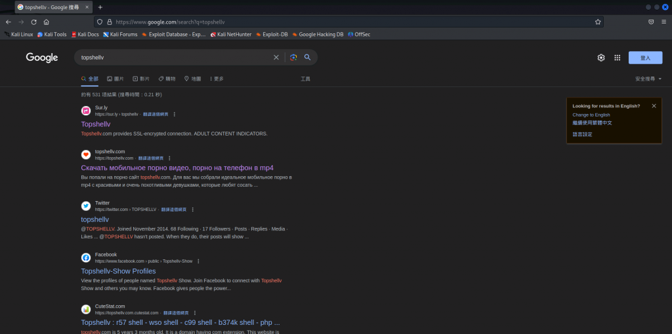The image size is (672, 334).
Task: Open the OffSec bookmark
Action: (359, 34)
